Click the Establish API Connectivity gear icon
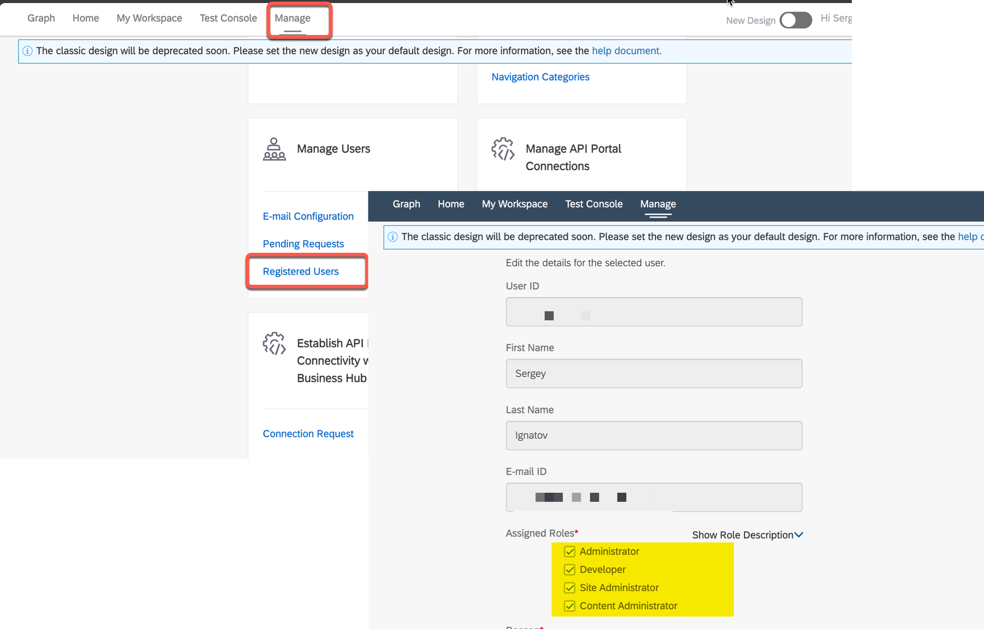Screen dimensions: 984x629 [x=274, y=344]
